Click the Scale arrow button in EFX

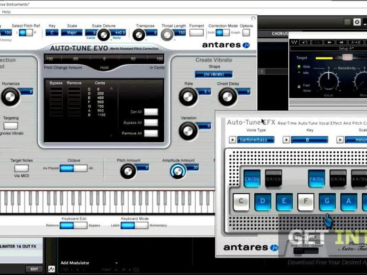point(340,140)
